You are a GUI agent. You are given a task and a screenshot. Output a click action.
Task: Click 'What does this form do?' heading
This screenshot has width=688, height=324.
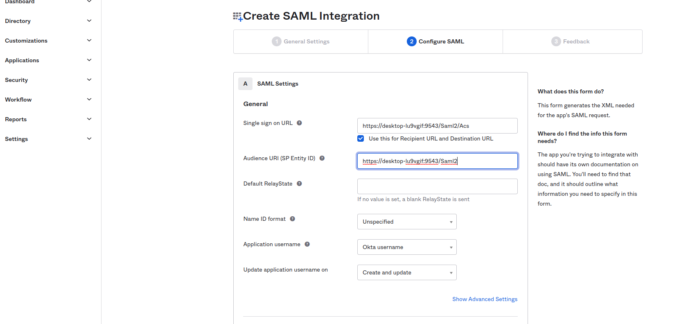[571, 91]
